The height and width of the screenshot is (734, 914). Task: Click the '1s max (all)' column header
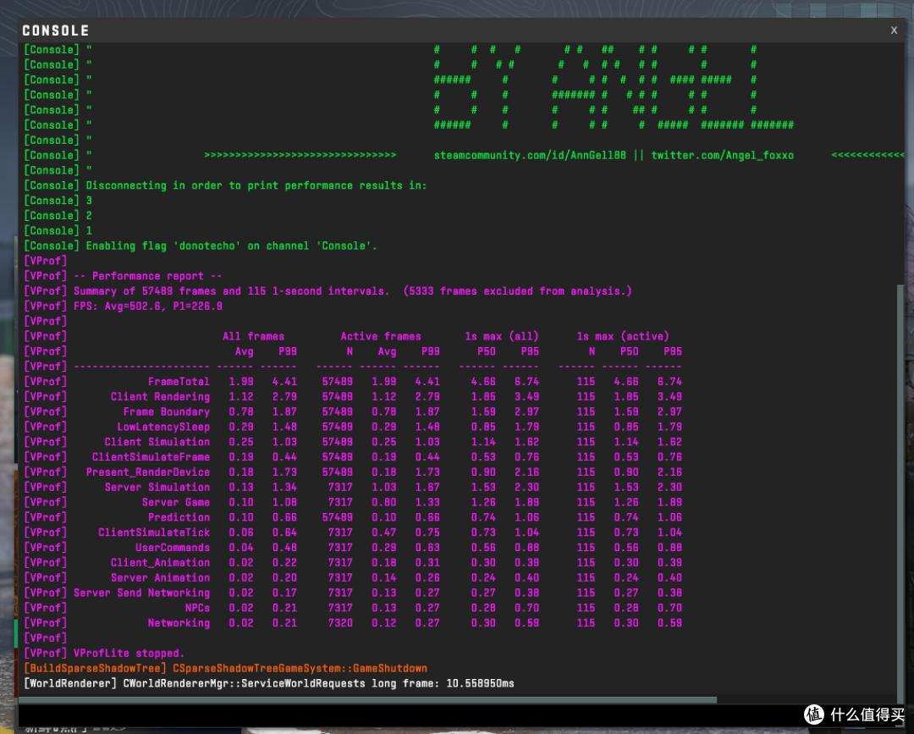coord(502,336)
